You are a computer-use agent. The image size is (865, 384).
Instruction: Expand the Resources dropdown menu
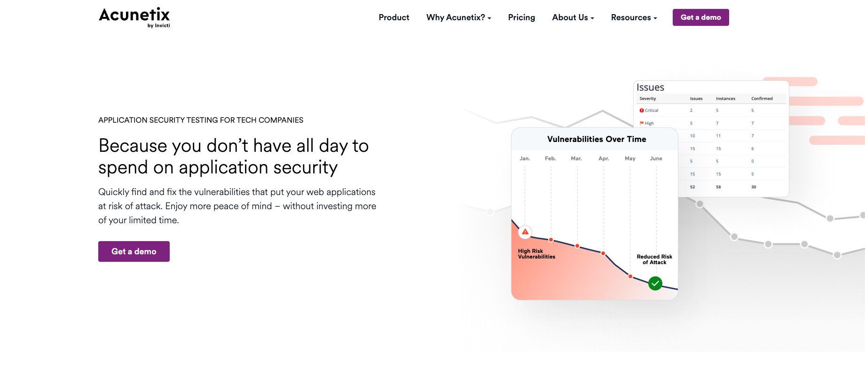[634, 17]
